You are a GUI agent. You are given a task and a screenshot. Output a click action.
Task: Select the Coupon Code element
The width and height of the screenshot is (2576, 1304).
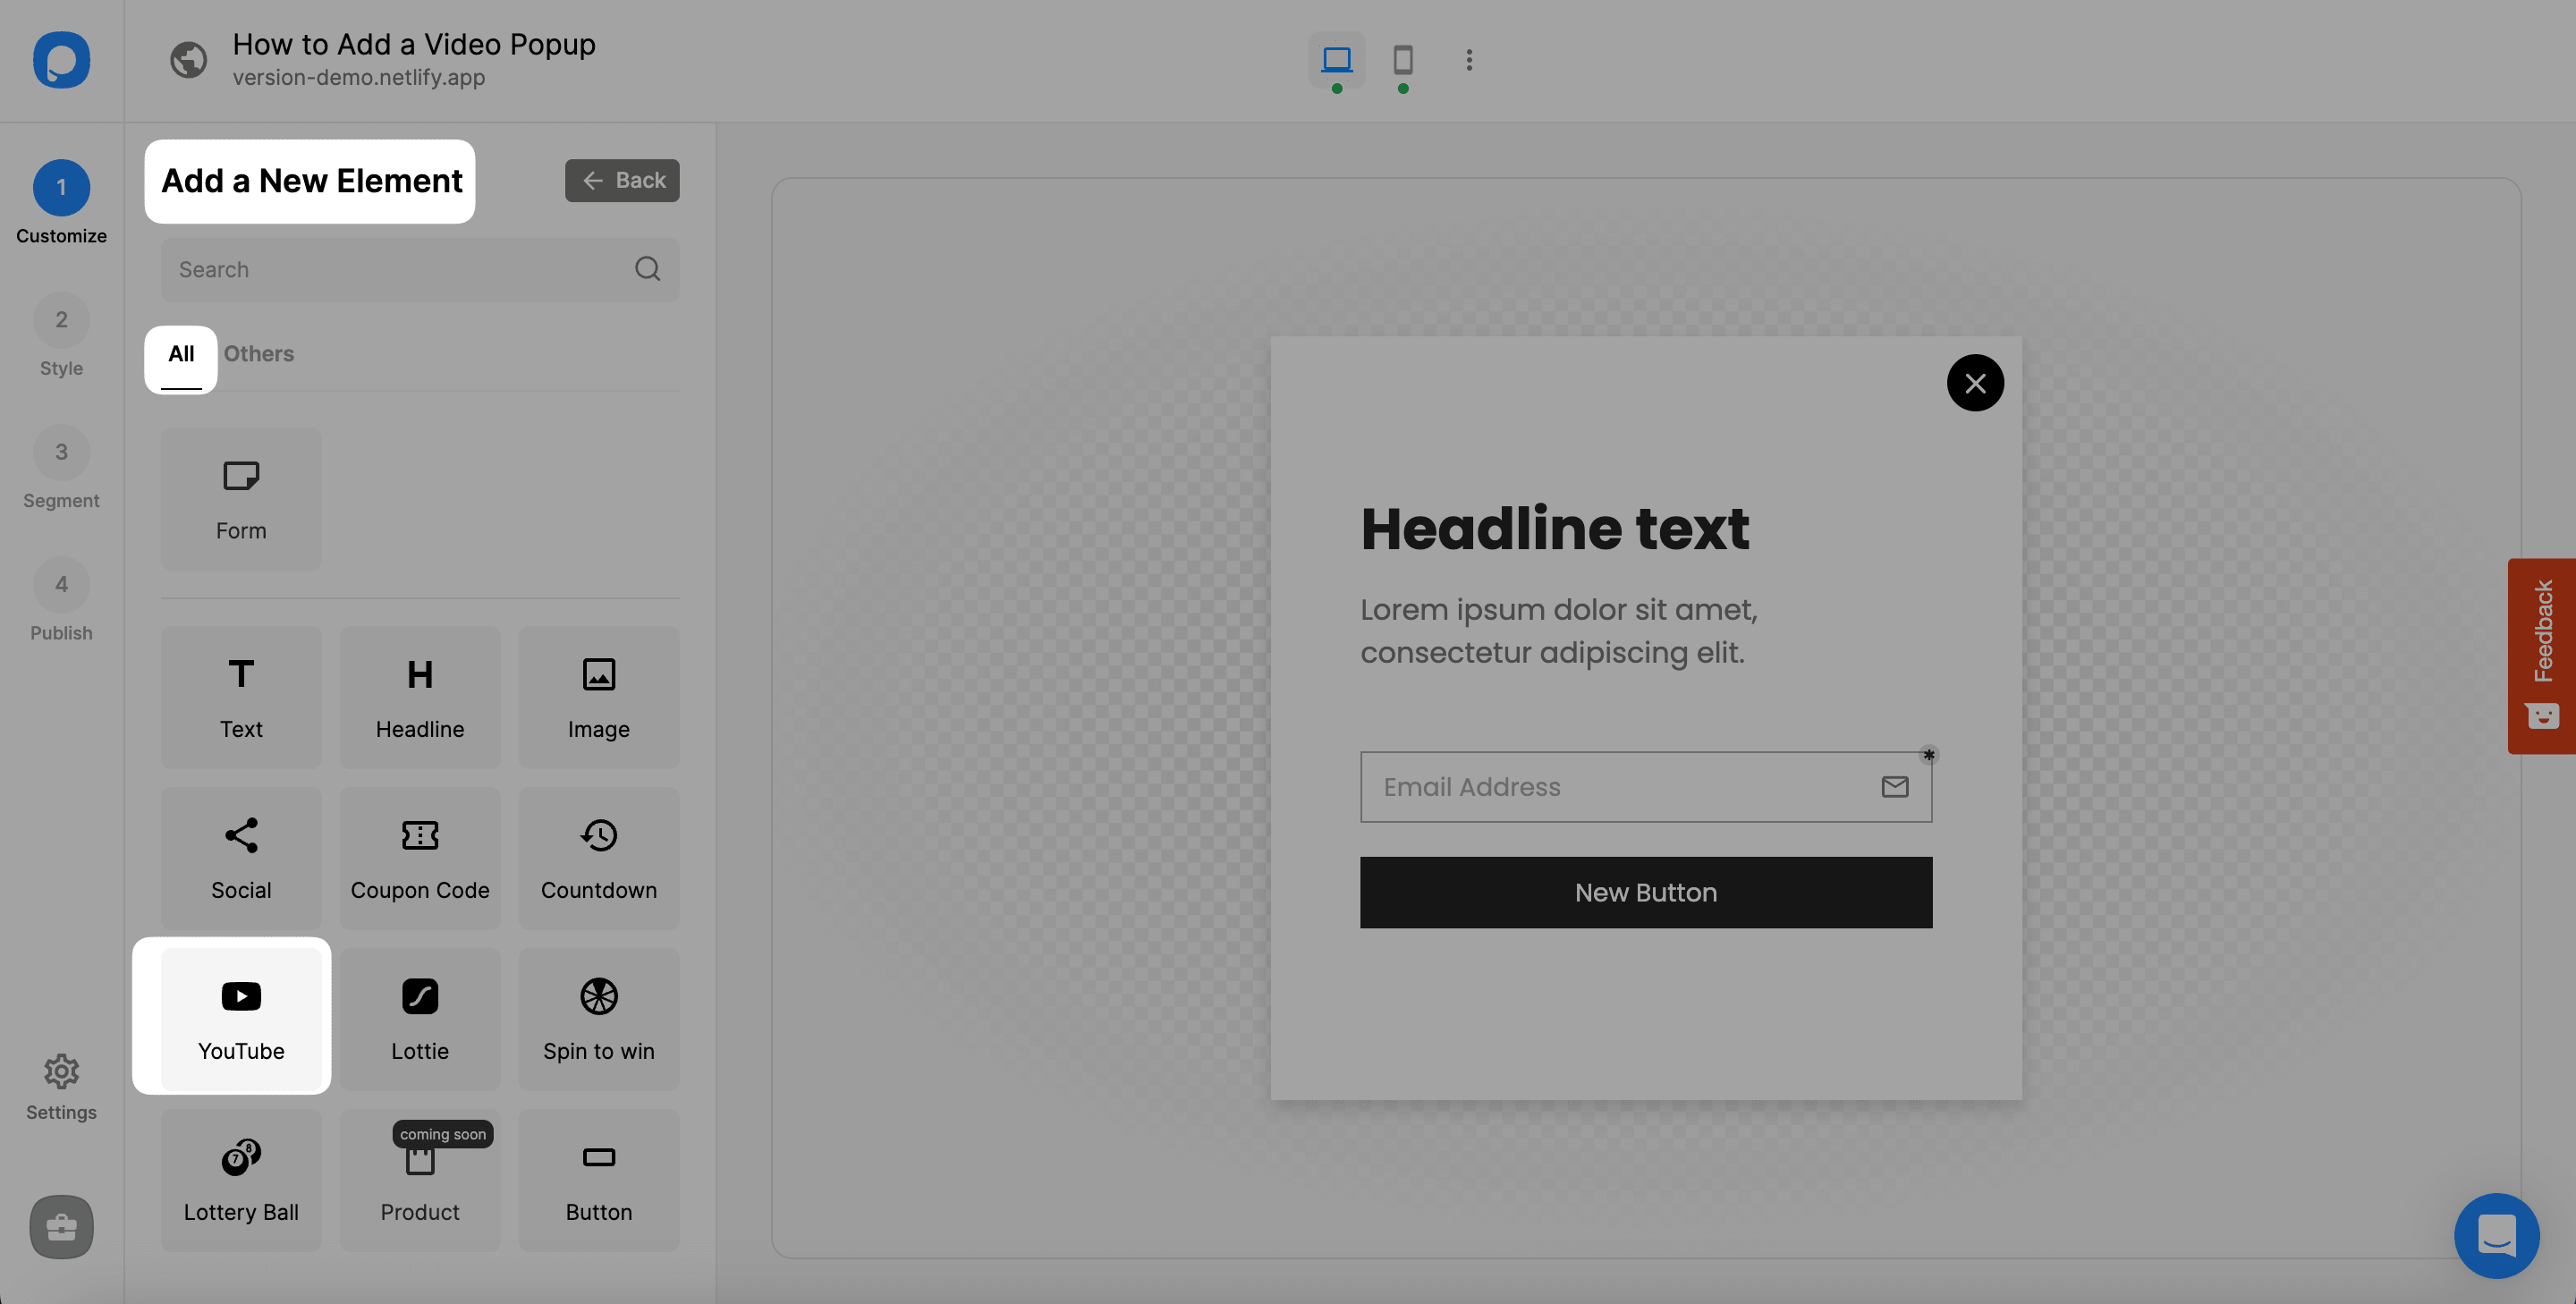419,859
